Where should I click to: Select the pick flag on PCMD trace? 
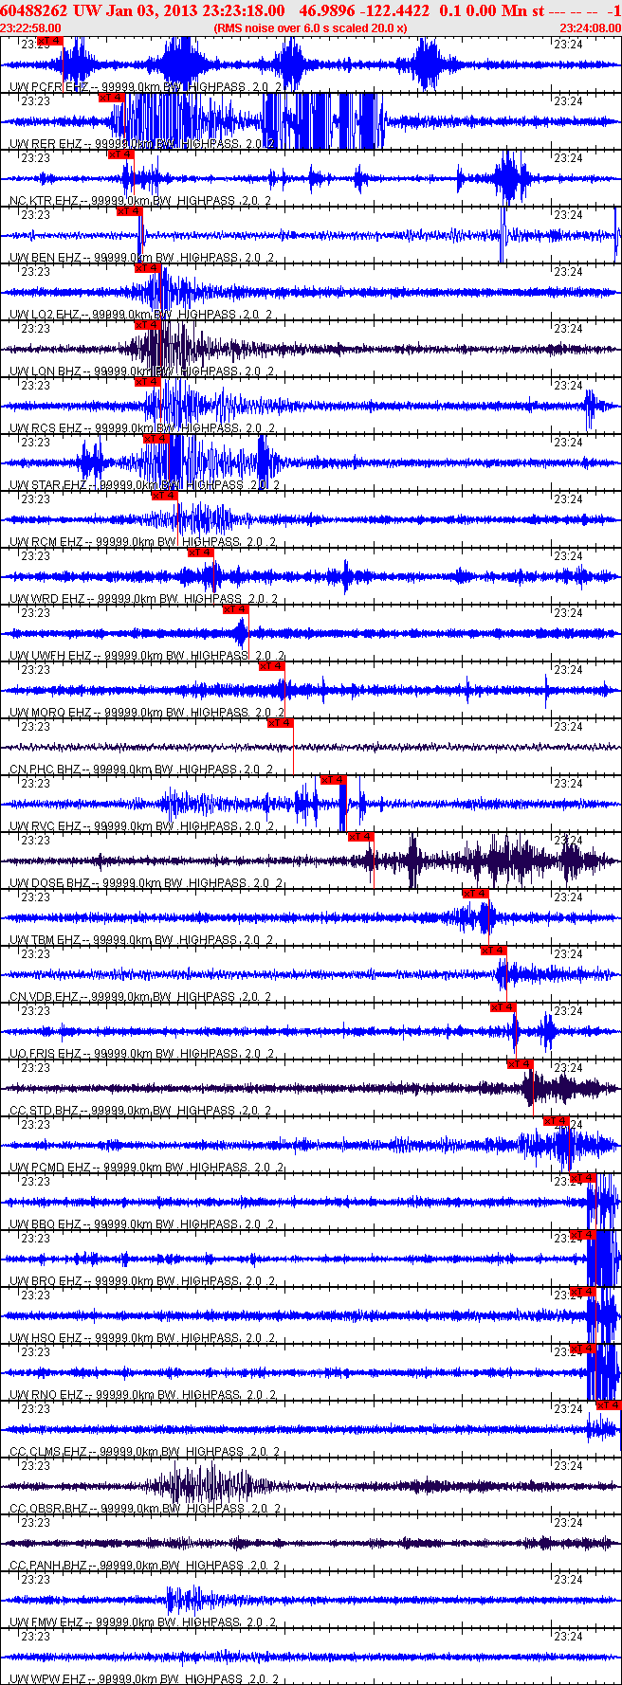click(557, 1121)
